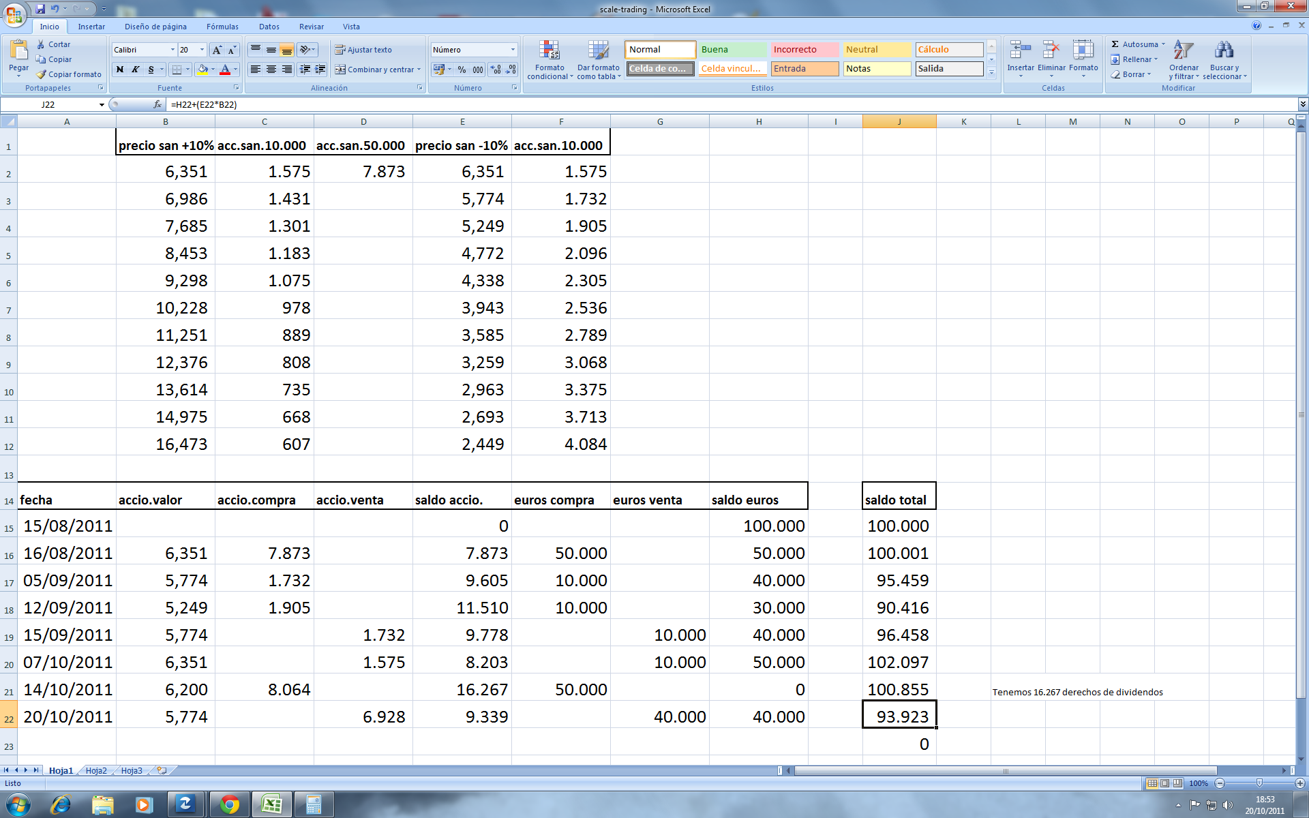Click Ordenar y filtrar icon
Screen dimensions: 1309x818
point(1184,51)
